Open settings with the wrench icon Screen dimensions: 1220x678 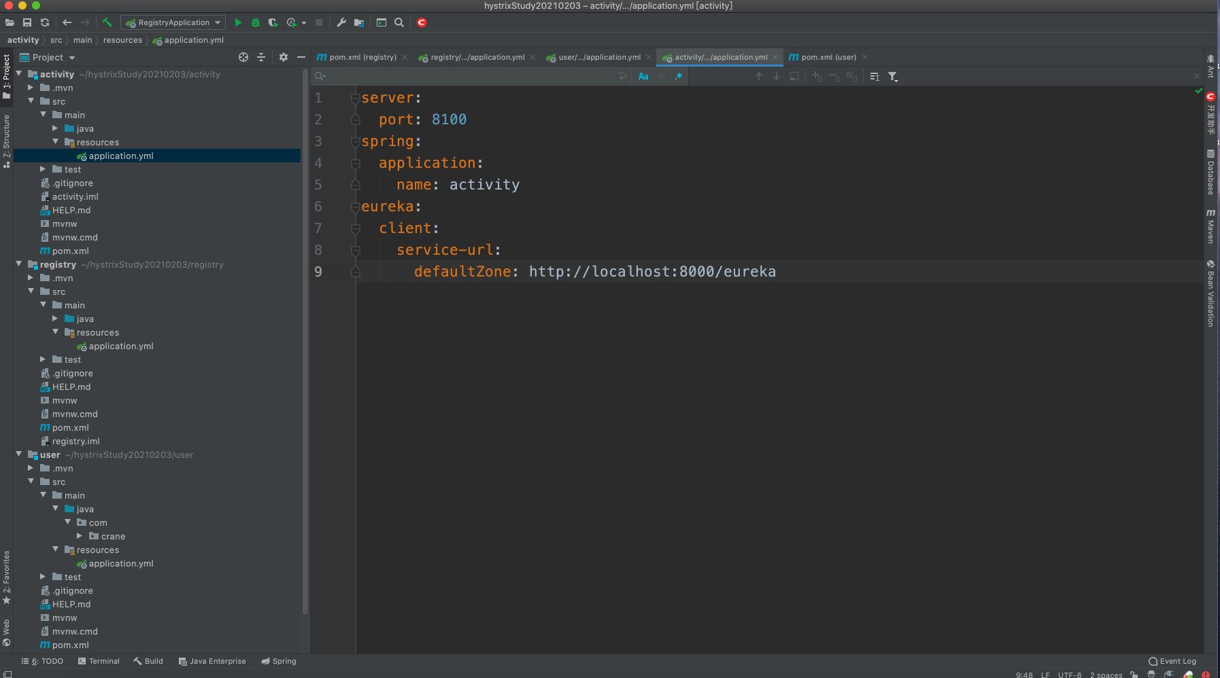(341, 22)
